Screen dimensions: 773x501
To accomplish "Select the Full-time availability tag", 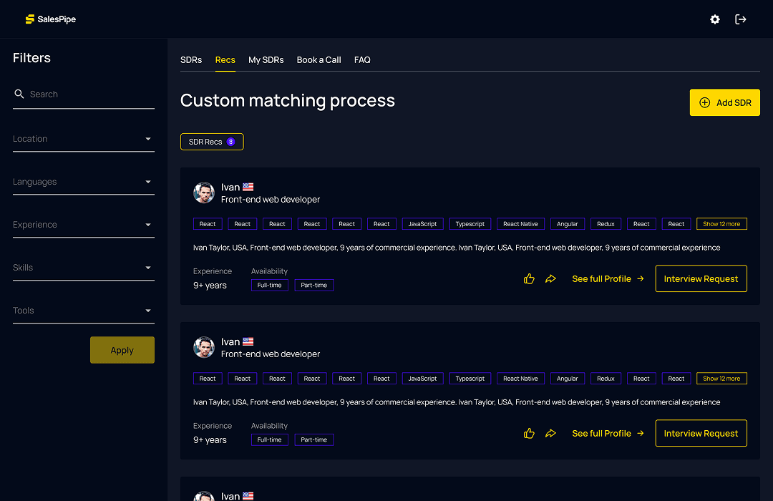I will [270, 285].
